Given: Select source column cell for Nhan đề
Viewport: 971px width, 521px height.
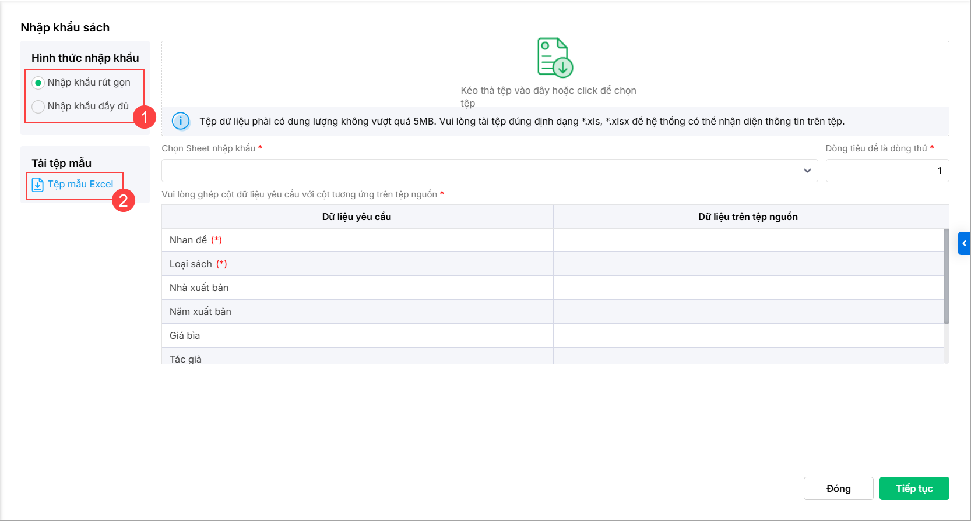Looking at the screenshot, I should tap(748, 240).
